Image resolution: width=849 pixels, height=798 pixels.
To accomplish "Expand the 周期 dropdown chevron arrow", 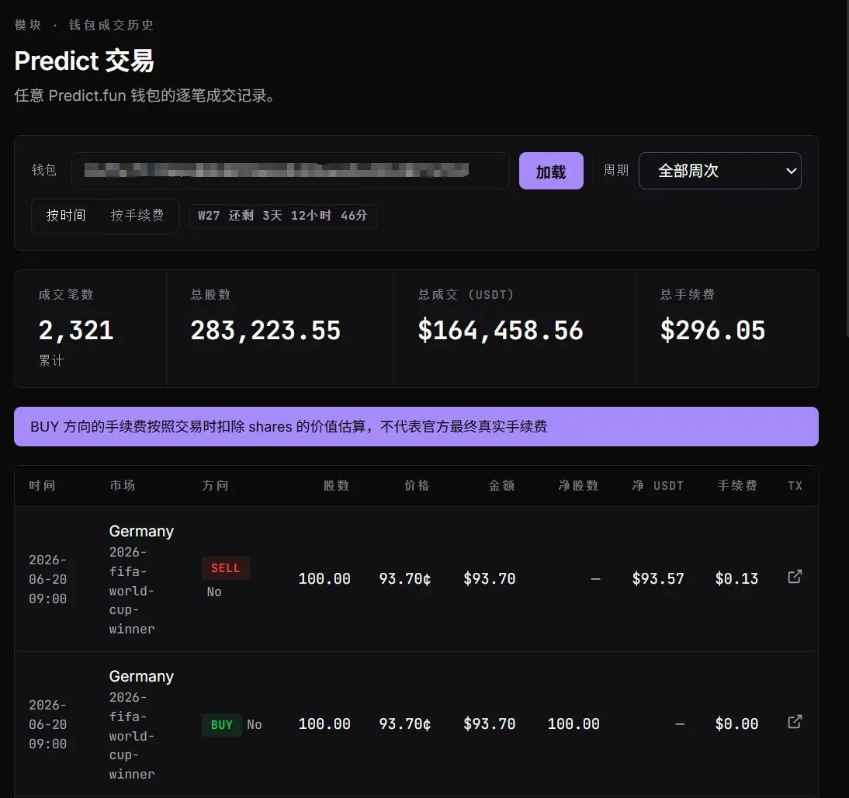I will (x=791, y=172).
